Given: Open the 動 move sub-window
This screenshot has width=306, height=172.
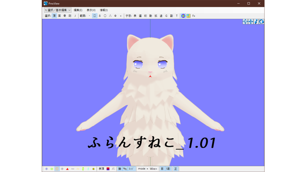Looking at the screenshot, I should click(x=151, y=16).
